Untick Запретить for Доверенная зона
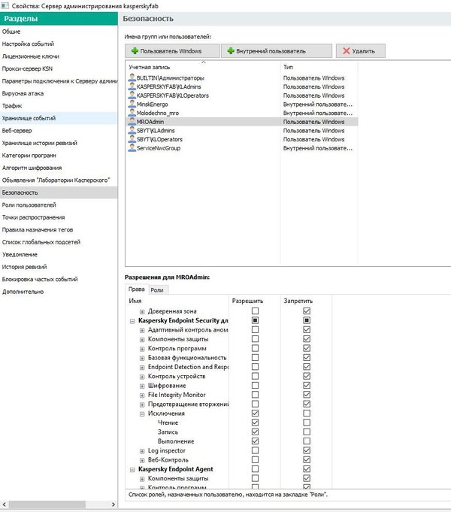This screenshot has width=451, height=512. [307, 311]
